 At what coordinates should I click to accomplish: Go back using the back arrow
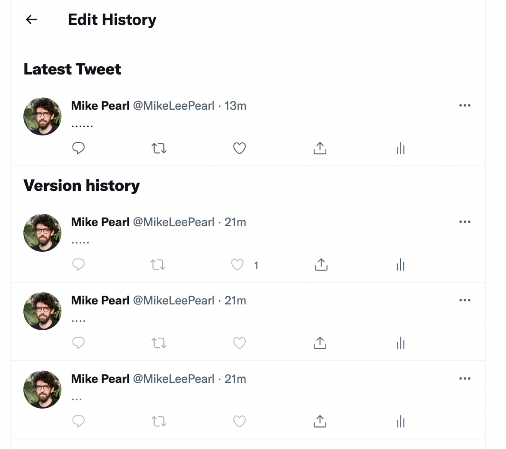30,20
